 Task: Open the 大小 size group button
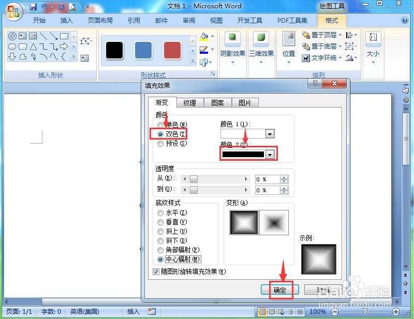(x=373, y=48)
